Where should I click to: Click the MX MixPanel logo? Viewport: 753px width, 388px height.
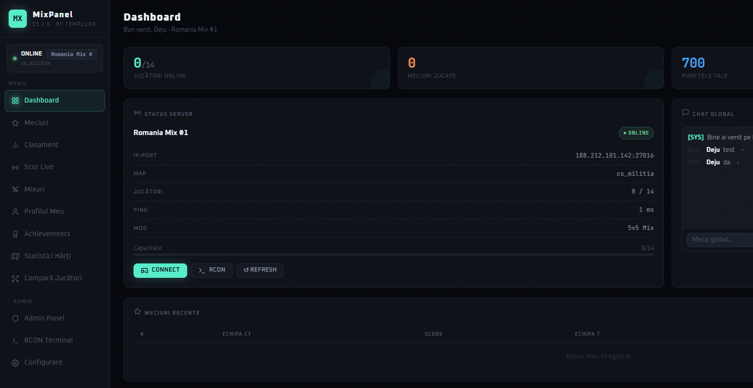click(x=17, y=18)
